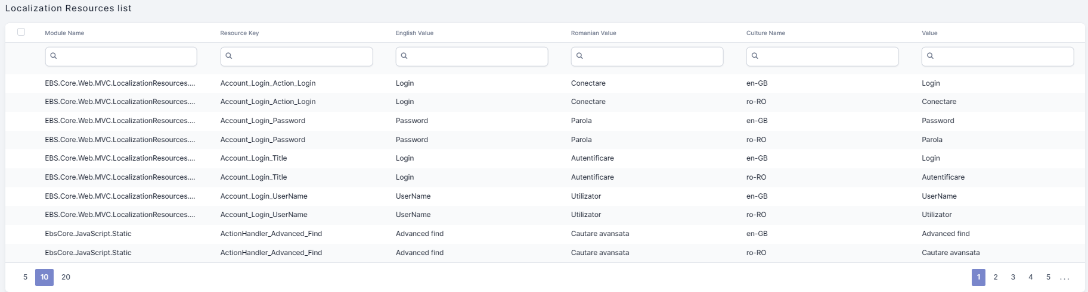This screenshot has width=1088, height=292.
Task: Sort by Culture Name column header
Action: [765, 33]
